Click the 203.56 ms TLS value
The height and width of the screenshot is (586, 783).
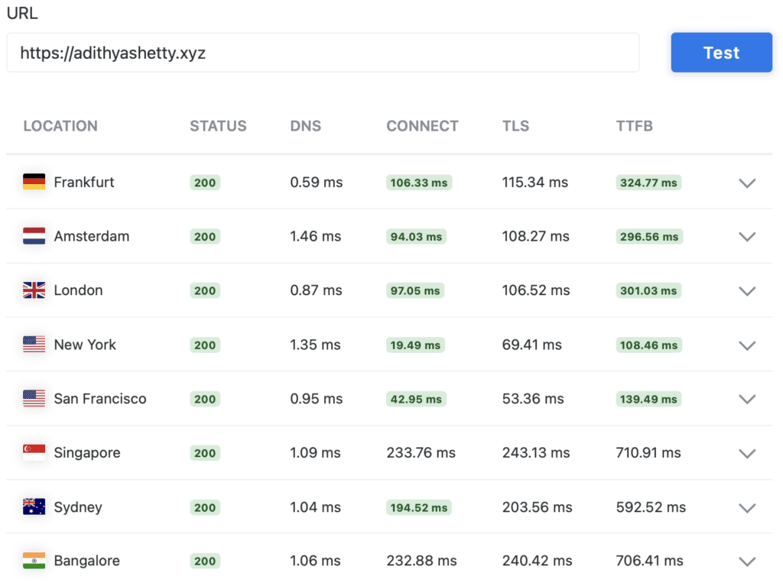tap(537, 507)
